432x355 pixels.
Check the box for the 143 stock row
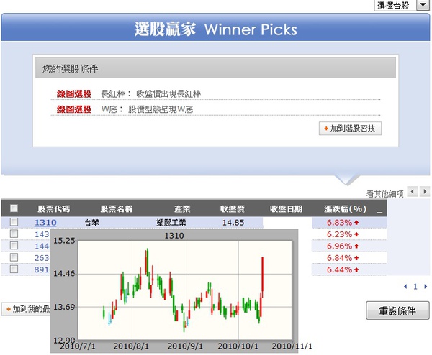(x=14, y=234)
